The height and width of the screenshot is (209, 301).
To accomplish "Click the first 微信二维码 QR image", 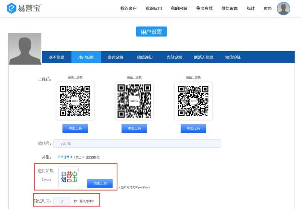I will tap(75, 101).
